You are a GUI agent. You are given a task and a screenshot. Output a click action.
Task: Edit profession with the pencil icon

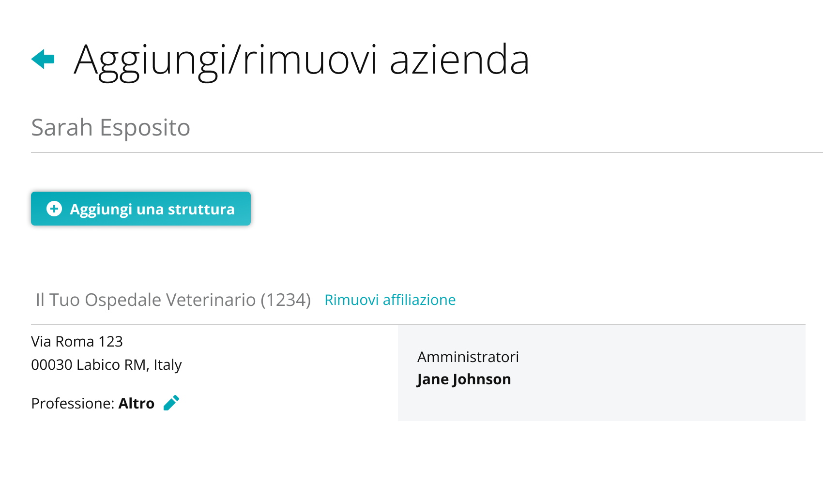171,403
